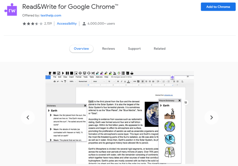Click the Read&Write Prediction head icon
The image size is (238, 166).
pyautogui.click(x=50, y=73)
